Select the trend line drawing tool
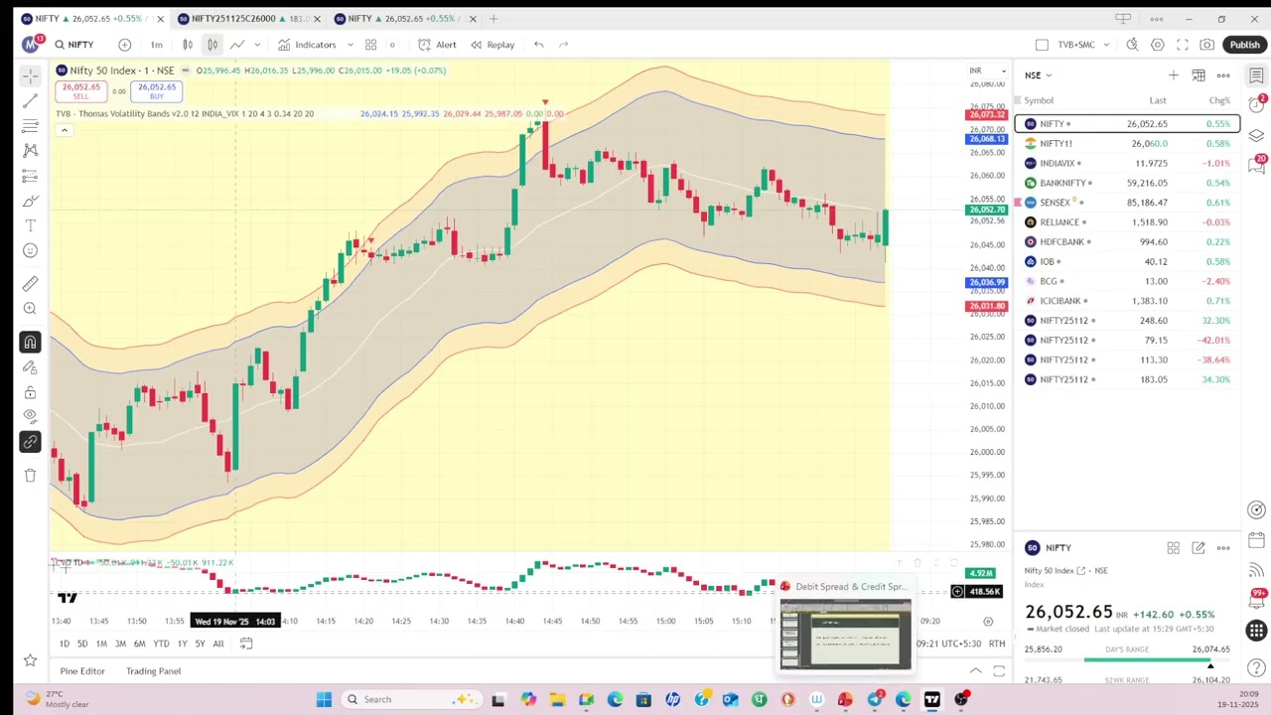Image resolution: width=1271 pixels, height=715 pixels. tap(30, 100)
